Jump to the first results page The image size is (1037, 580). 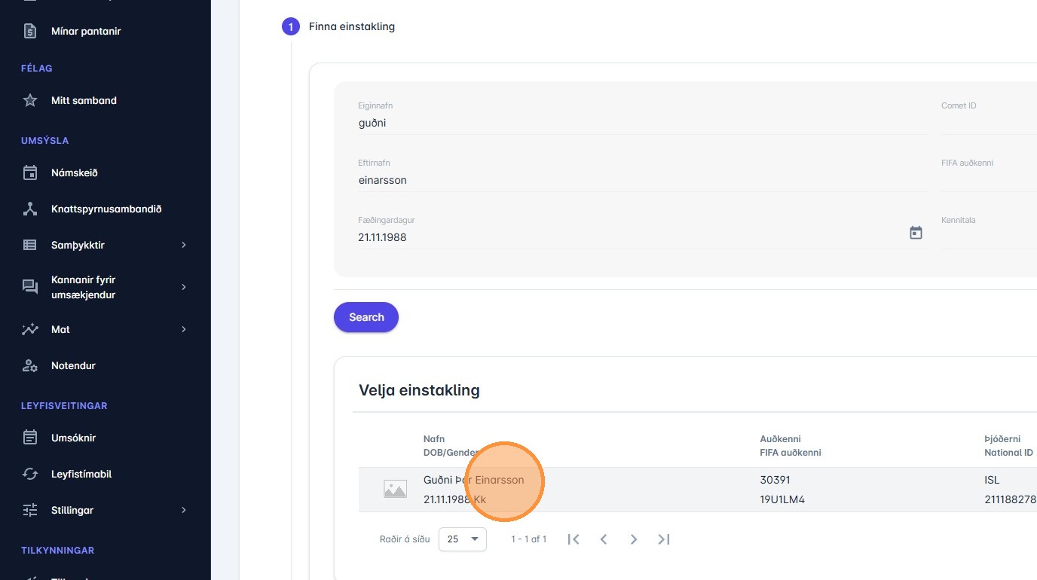[x=574, y=539]
